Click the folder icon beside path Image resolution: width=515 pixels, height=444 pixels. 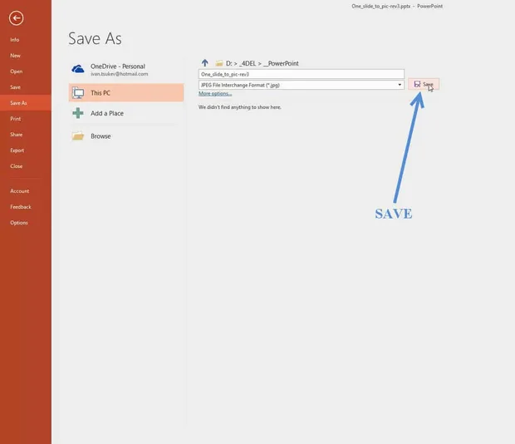click(x=219, y=63)
